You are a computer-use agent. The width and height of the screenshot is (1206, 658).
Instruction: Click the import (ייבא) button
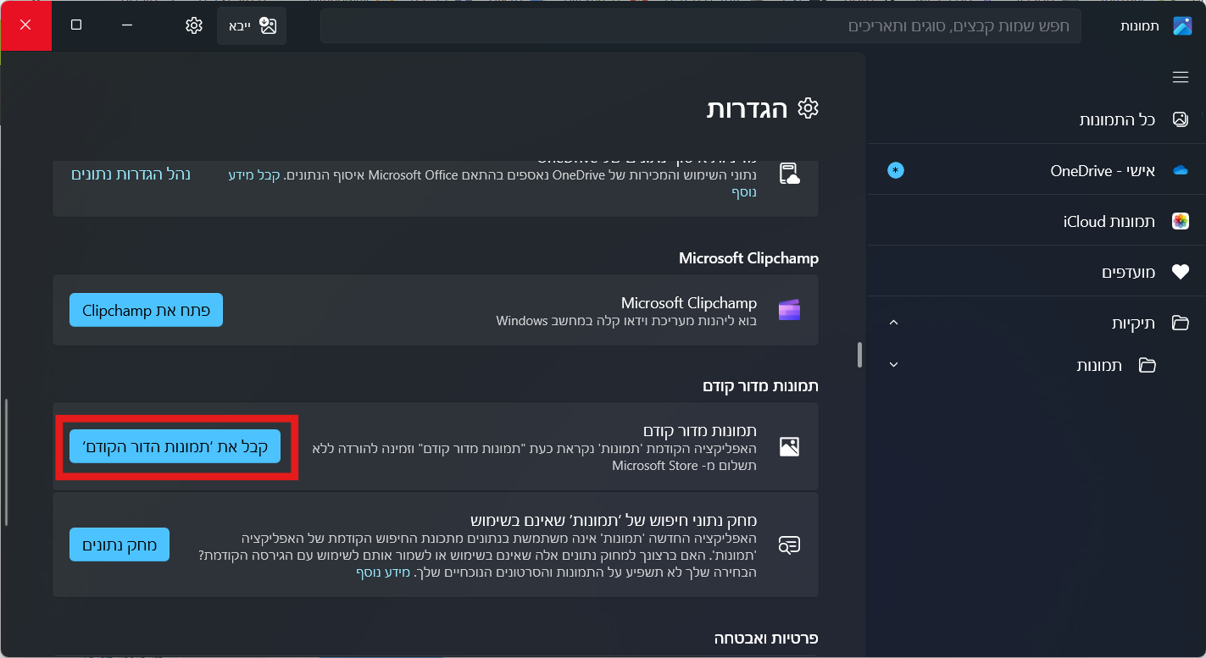pyautogui.click(x=252, y=25)
